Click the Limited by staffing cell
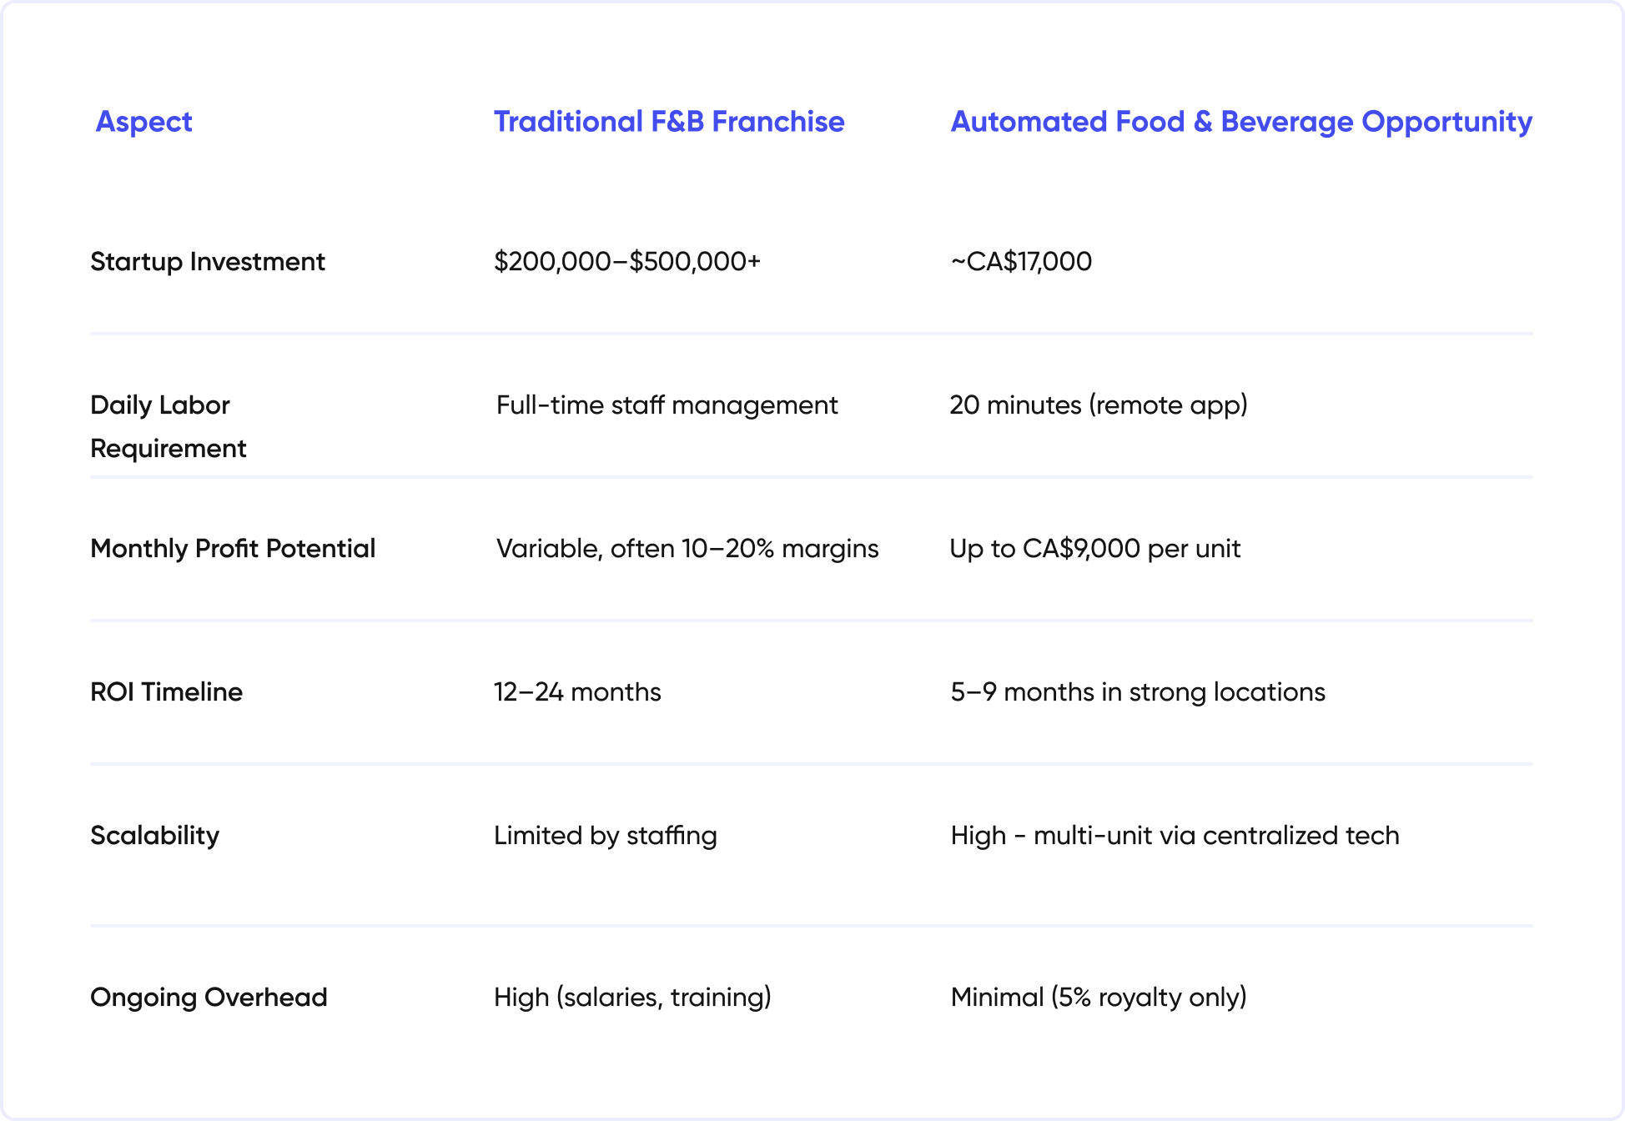 pos(606,836)
